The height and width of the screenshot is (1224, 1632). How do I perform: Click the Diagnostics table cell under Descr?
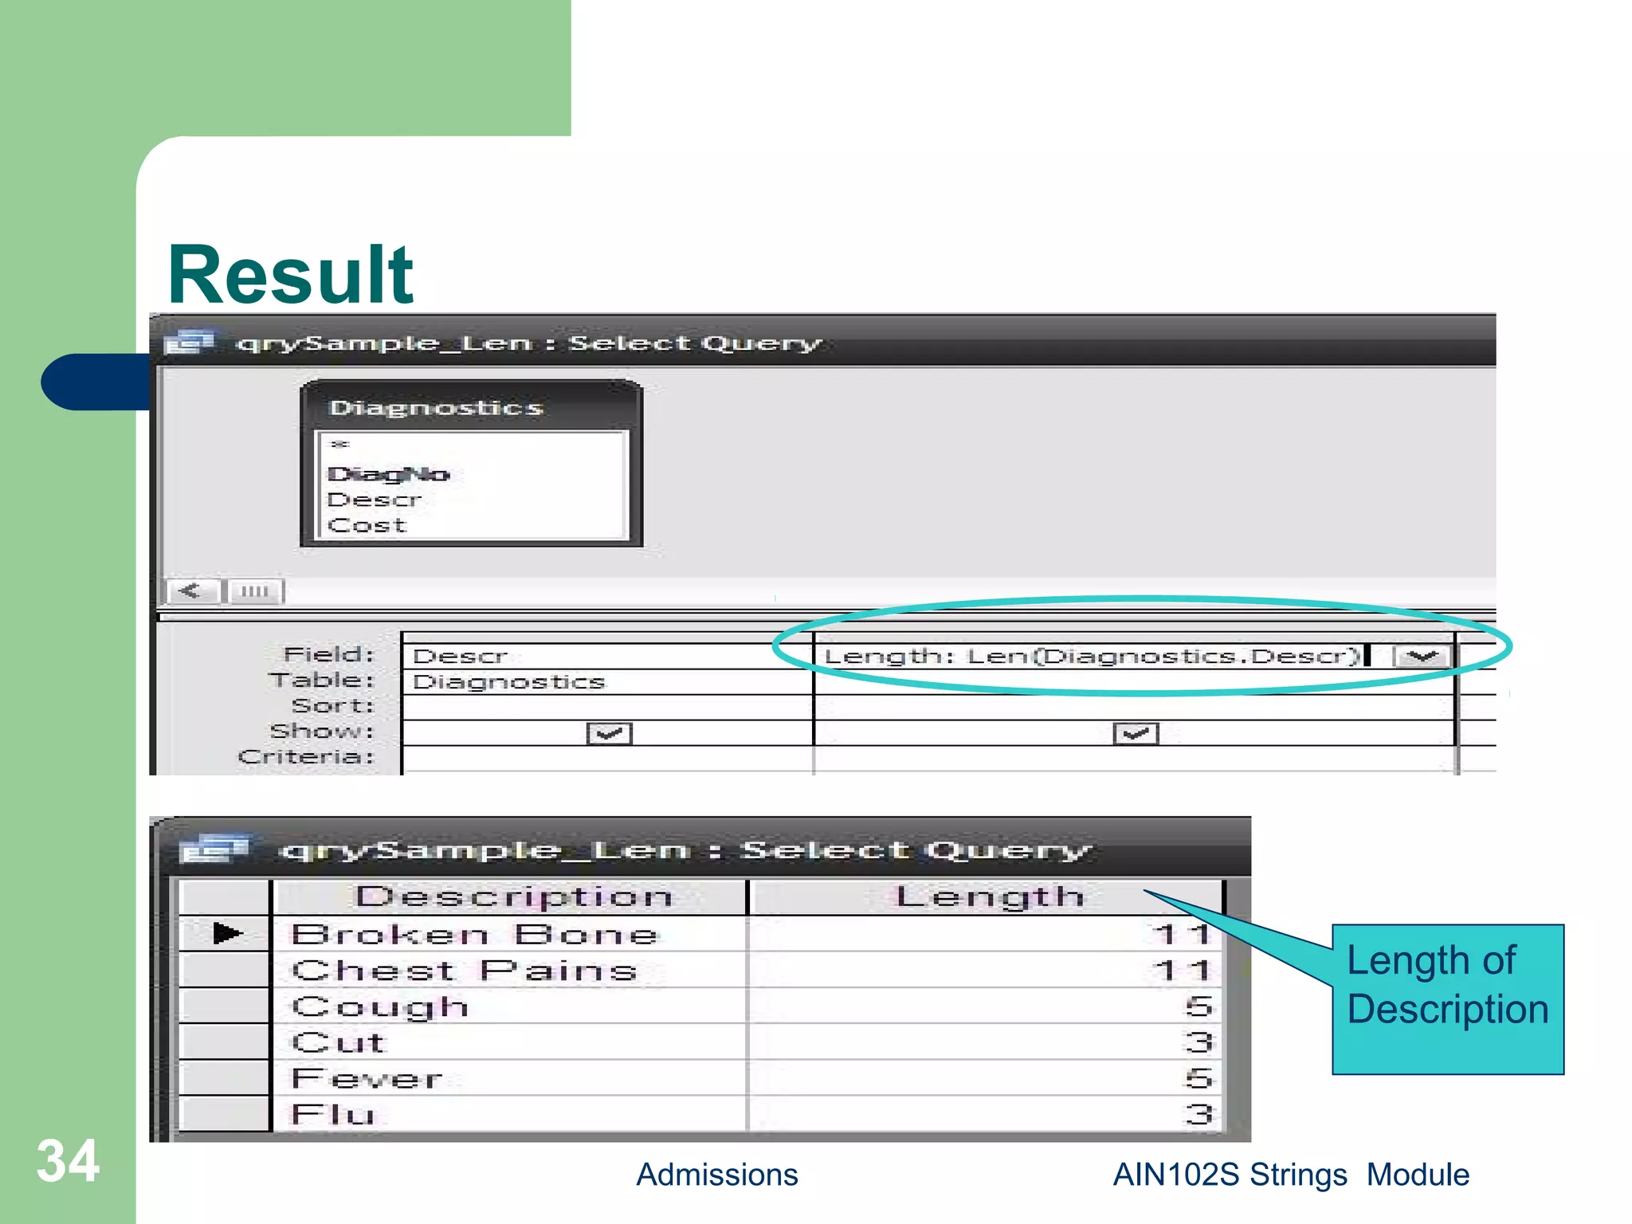click(607, 682)
